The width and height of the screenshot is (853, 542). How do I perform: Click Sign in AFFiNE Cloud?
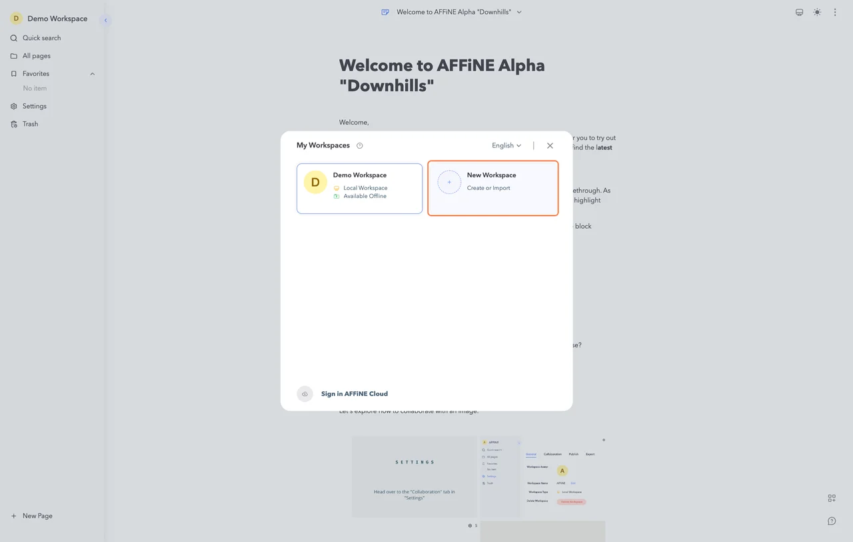355,394
